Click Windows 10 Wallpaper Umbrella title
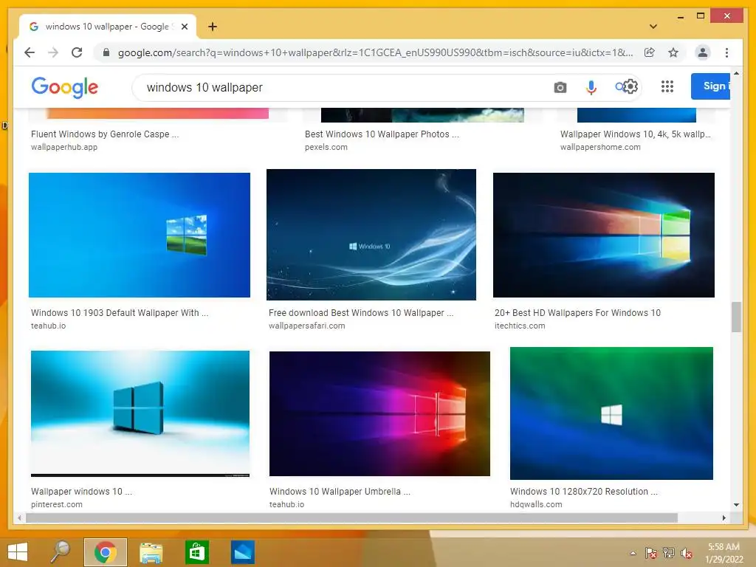Image resolution: width=756 pixels, height=567 pixels. coord(340,491)
